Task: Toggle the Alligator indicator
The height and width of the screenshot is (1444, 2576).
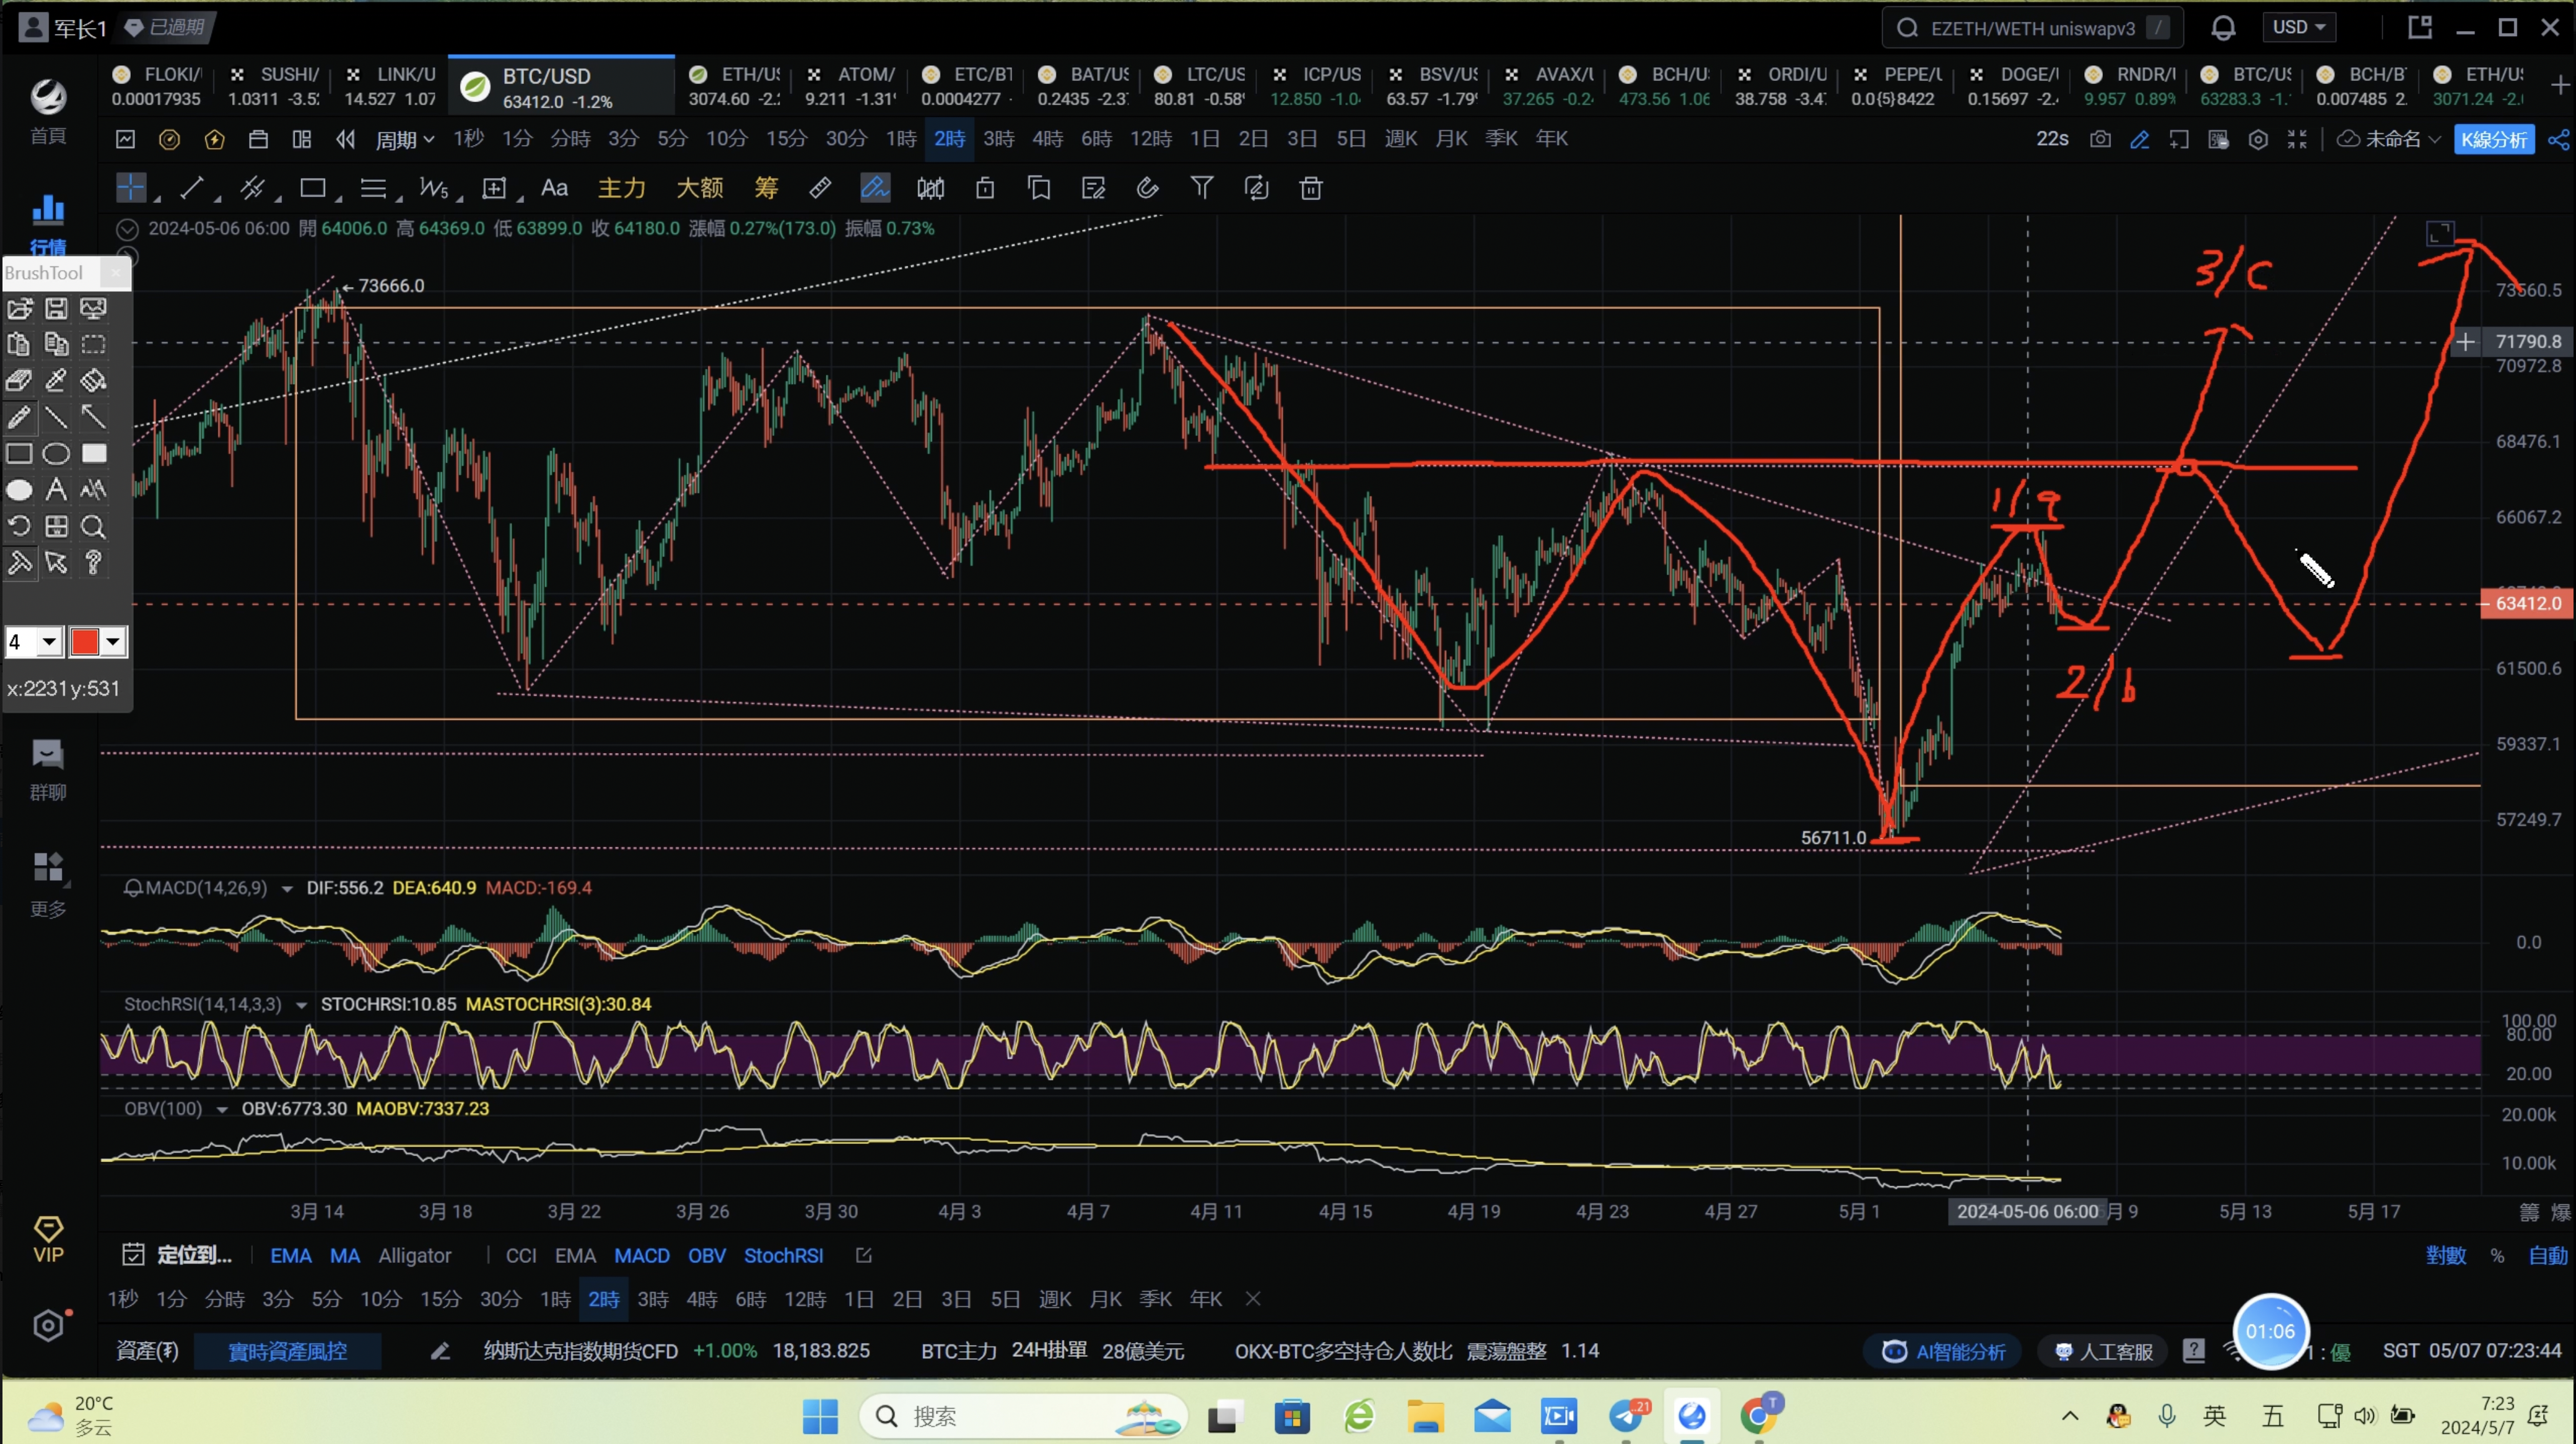Action: pos(414,1255)
